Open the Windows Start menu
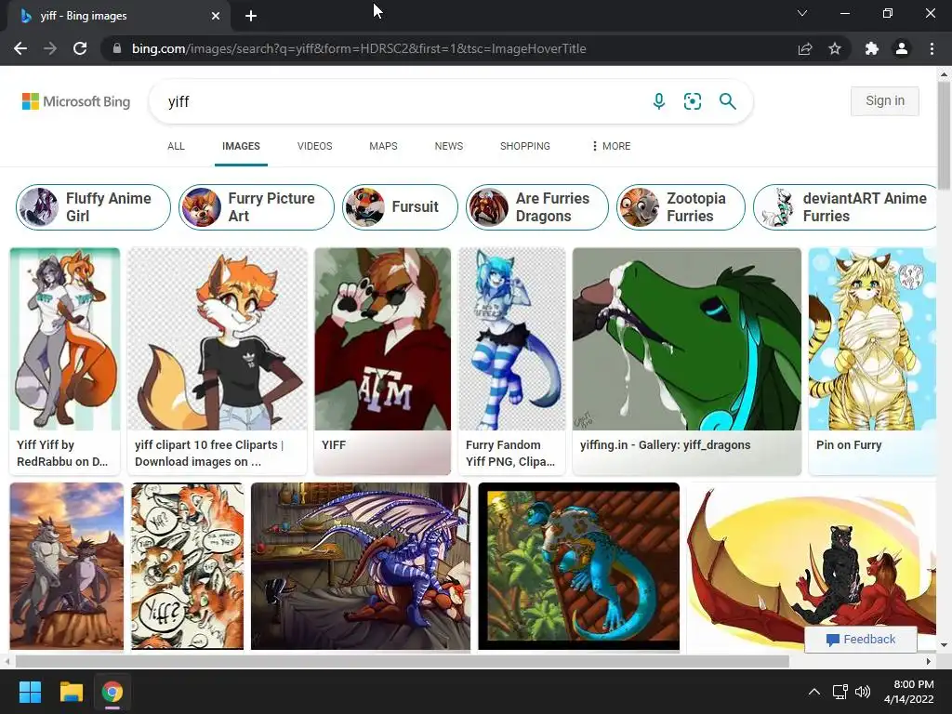This screenshot has height=714, width=952. click(30, 692)
